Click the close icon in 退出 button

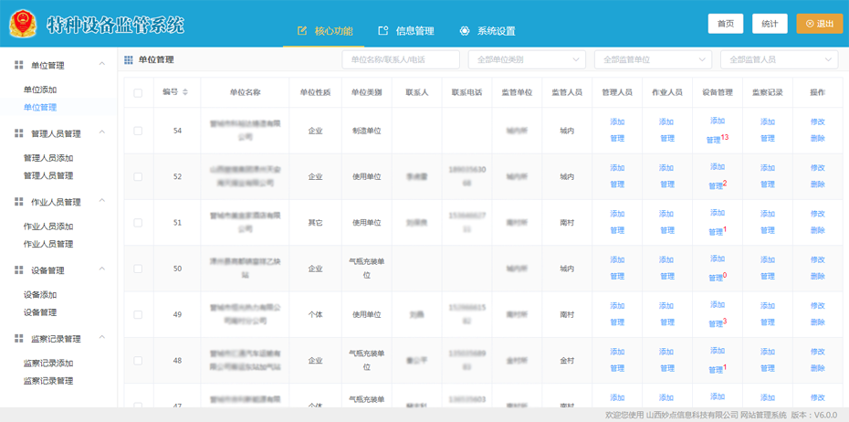tap(810, 24)
